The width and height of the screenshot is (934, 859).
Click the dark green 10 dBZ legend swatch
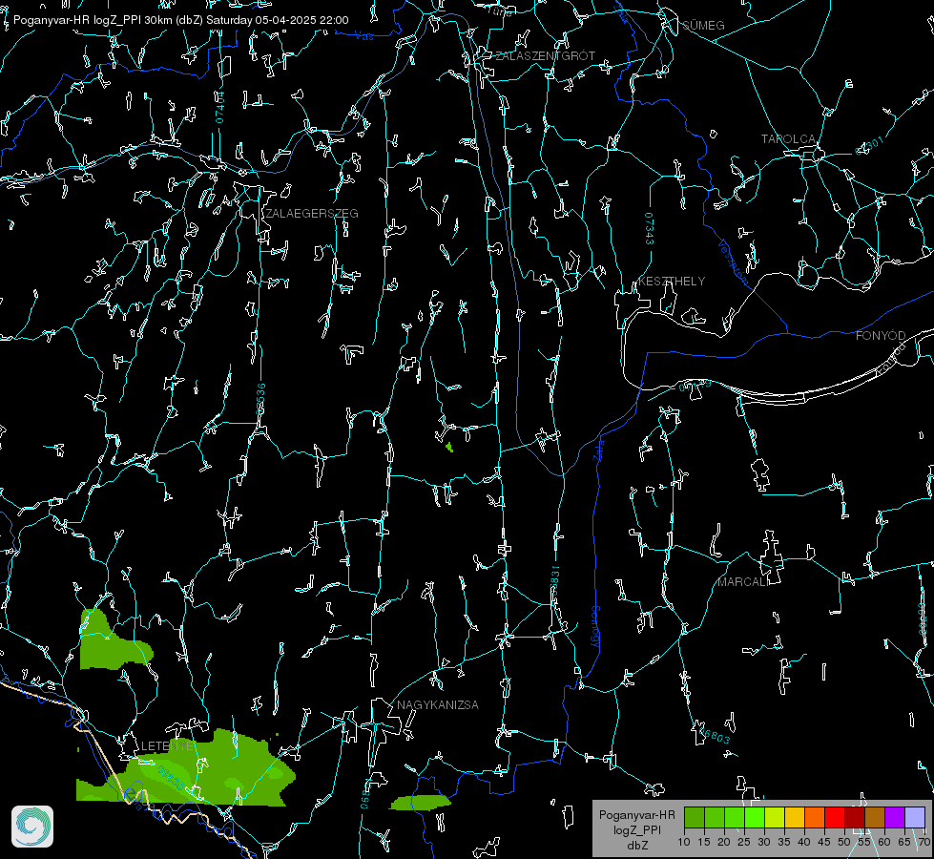pos(695,817)
